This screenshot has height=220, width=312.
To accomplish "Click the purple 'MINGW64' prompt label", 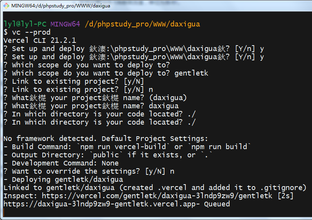I will [65, 24].
